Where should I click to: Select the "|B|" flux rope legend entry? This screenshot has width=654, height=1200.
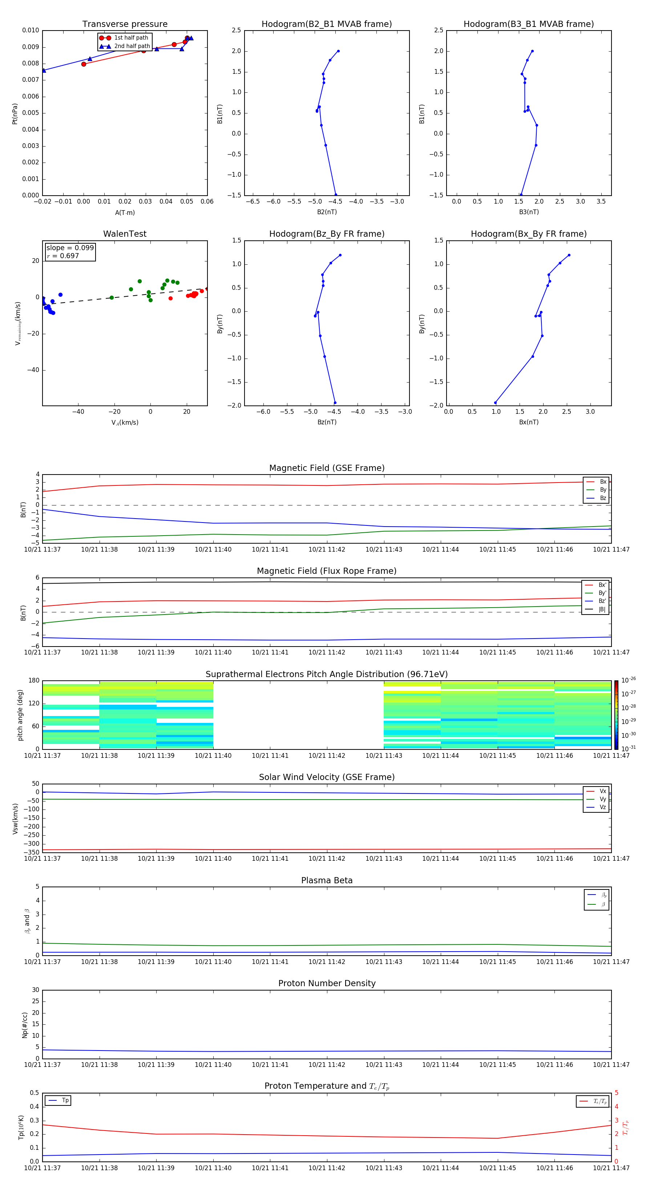[596, 609]
